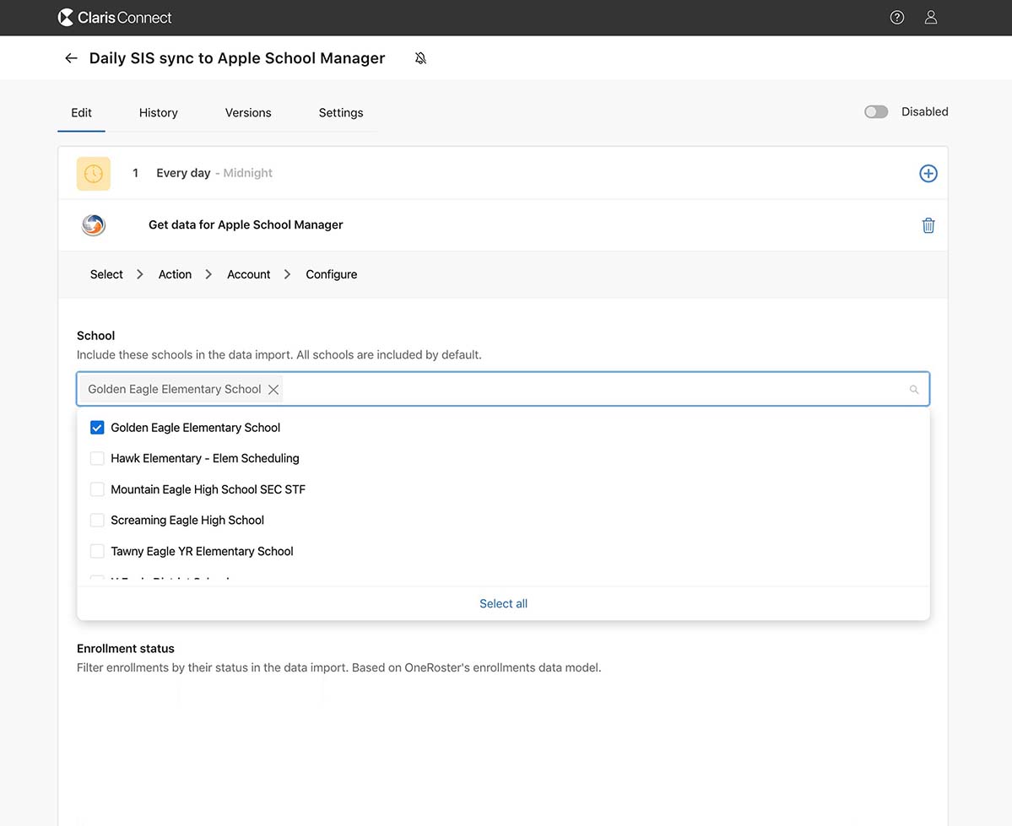
Task: Toggle the Disabled flow switch
Action: pos(876,111)
